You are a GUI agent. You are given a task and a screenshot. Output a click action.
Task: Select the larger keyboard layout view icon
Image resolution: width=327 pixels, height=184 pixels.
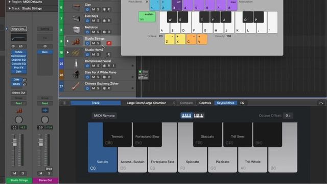[x=186, y=116]
